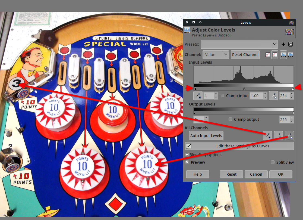Click the Input Levels gradient bar

pos(244,86)
